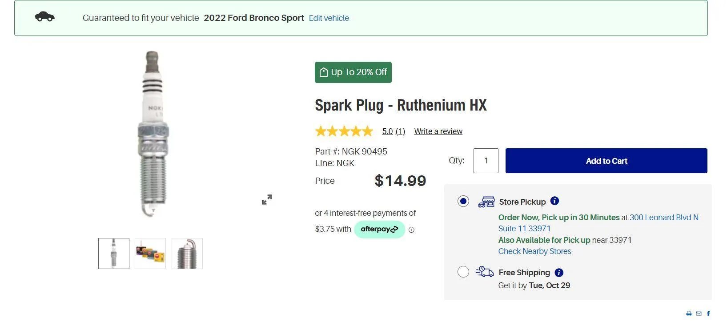Select the Store Pickup radio button
Image resolution: width=727 pixels, height=321 pixels.
click(x=463, y=201)
